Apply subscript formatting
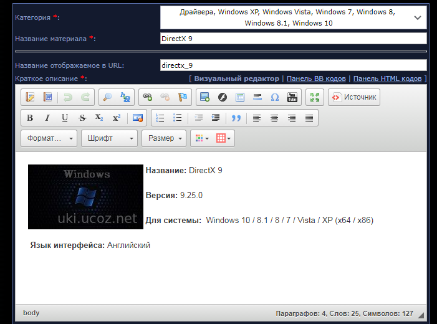The width and height of the screenshot is (437, 324). point(99,118)
